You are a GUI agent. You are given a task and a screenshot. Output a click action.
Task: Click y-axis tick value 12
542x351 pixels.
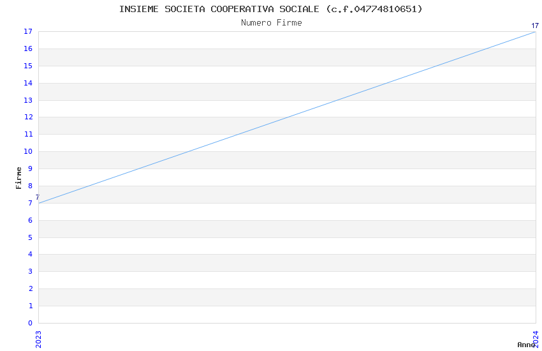[28, 117]
